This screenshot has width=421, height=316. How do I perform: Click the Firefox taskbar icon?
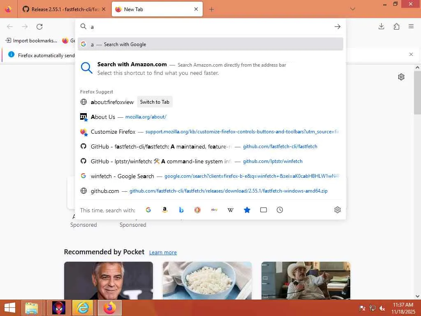[x=109, y=308]
